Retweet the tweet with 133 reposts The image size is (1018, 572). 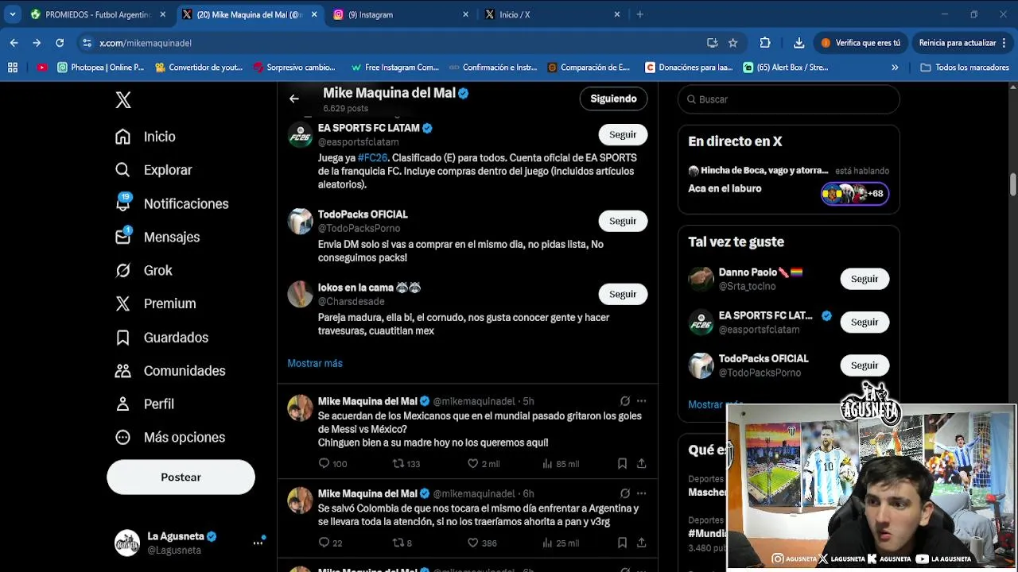(398, 463)
